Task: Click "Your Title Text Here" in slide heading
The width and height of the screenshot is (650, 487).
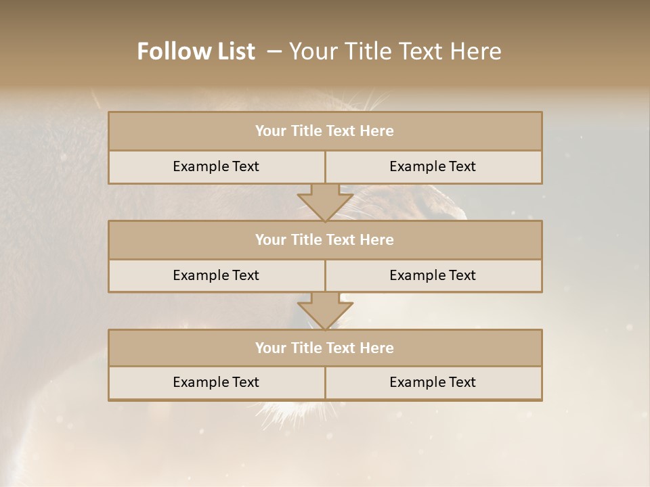Action: (x=395, y=51)
